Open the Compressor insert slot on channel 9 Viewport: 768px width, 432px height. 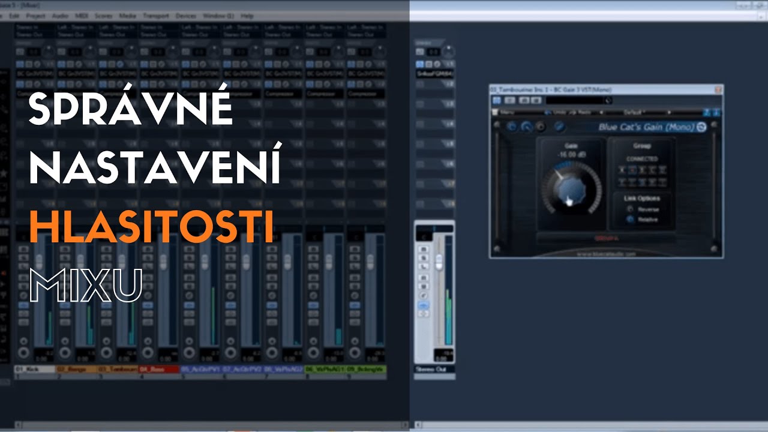[x=365, y=94]
